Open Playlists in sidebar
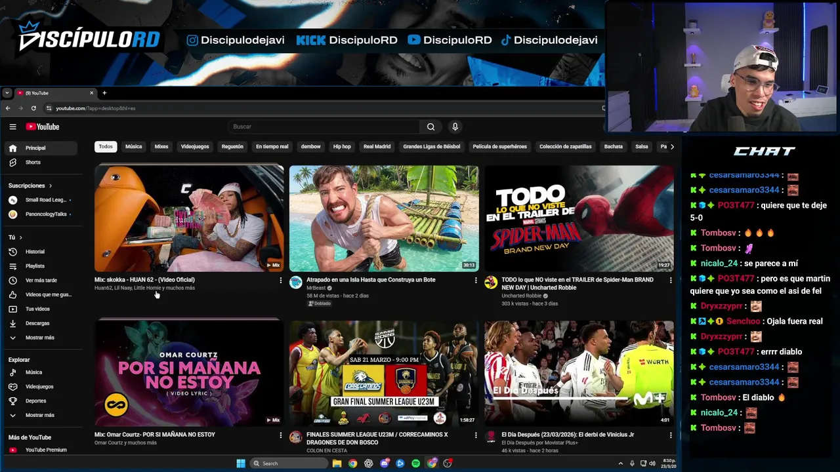The height and width of the screenshot is (472, 840). click(x=39, y=266)
